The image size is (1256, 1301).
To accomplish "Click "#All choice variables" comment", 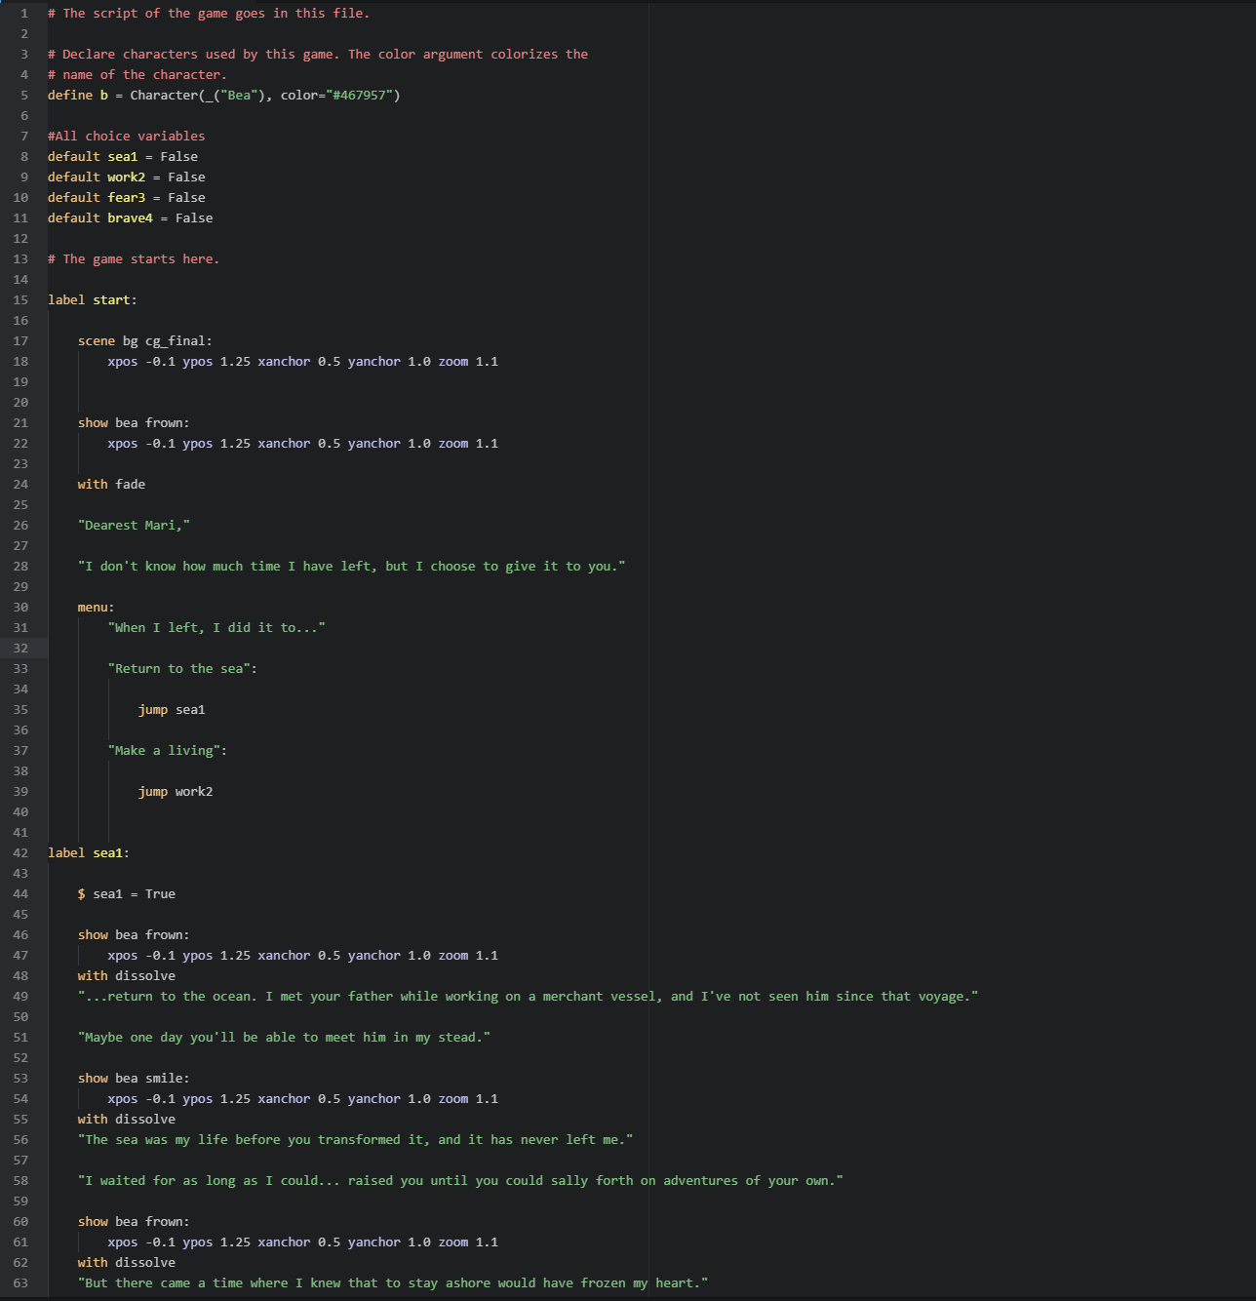I will coord(126,137).
